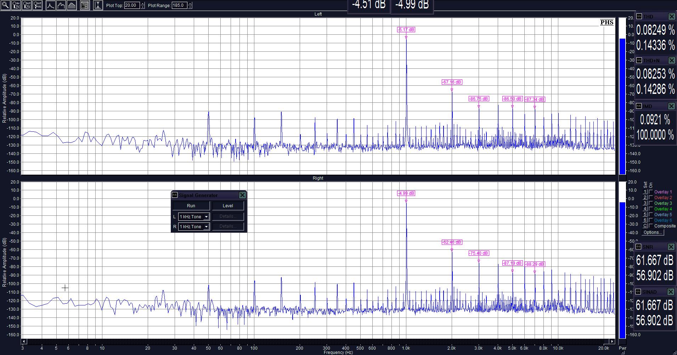Turn on the Overlay 3 checkbox
The image size is (677, 355).
click(651, 203)
